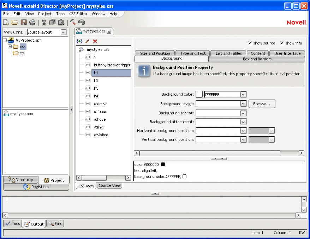This screenshot has height=239, width=310.
Task: Click the Background color white swatch
Action: click(x=199, y=94)
